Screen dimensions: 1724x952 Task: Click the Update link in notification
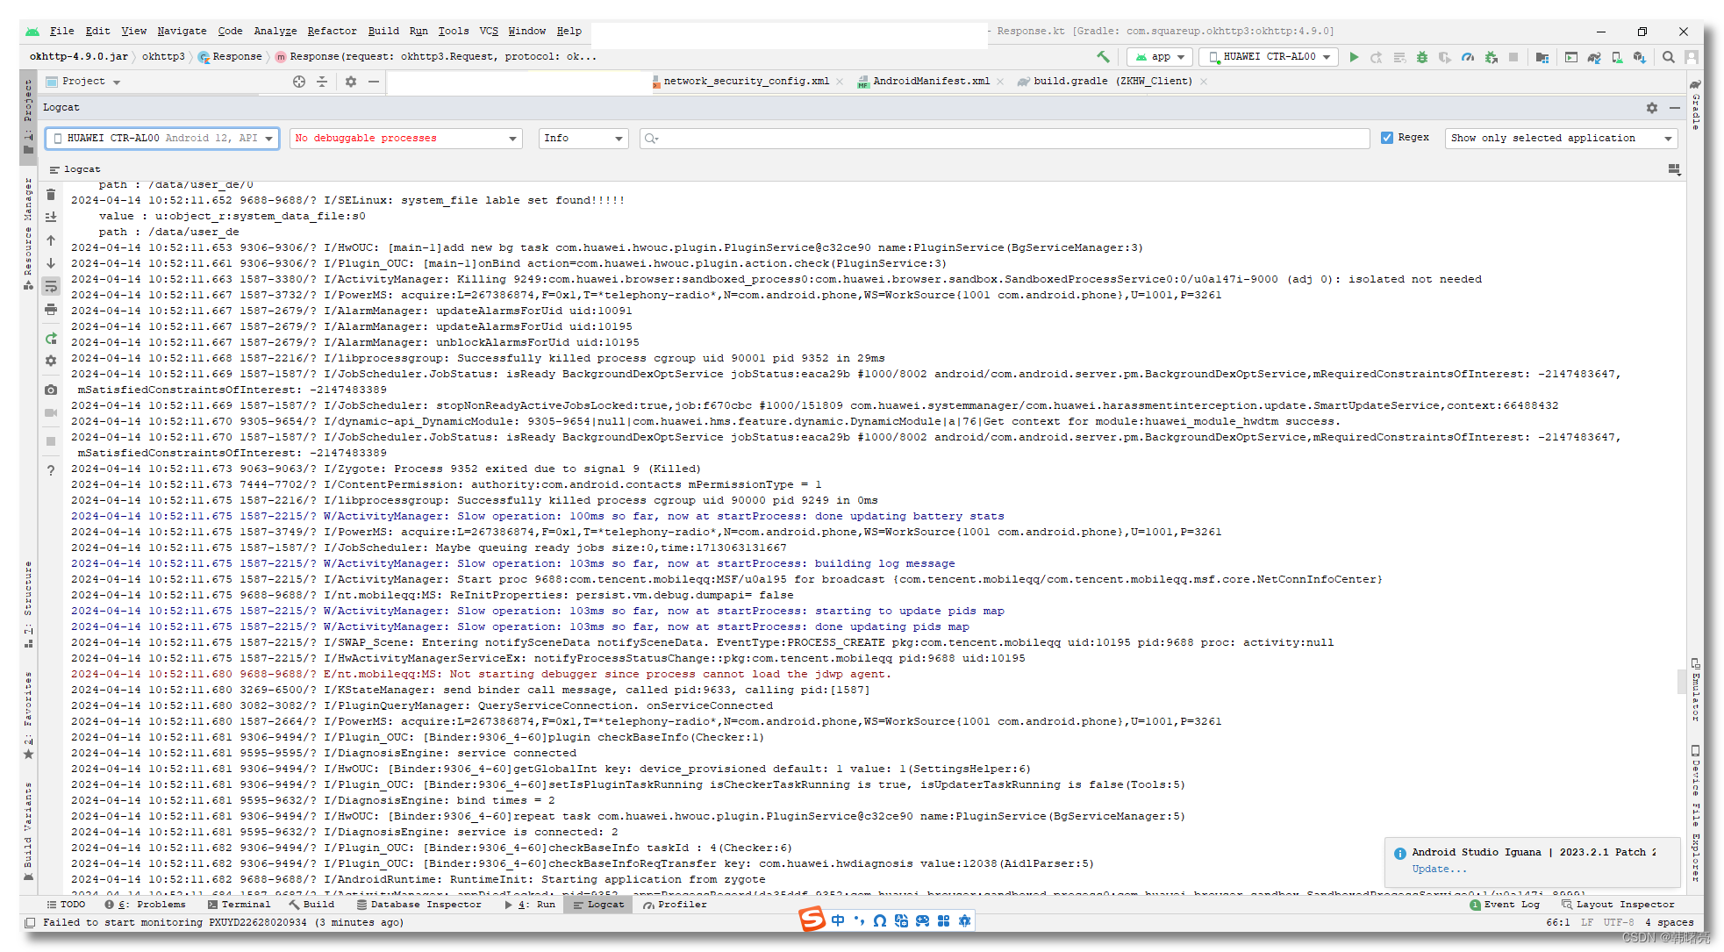[1438, 869]
